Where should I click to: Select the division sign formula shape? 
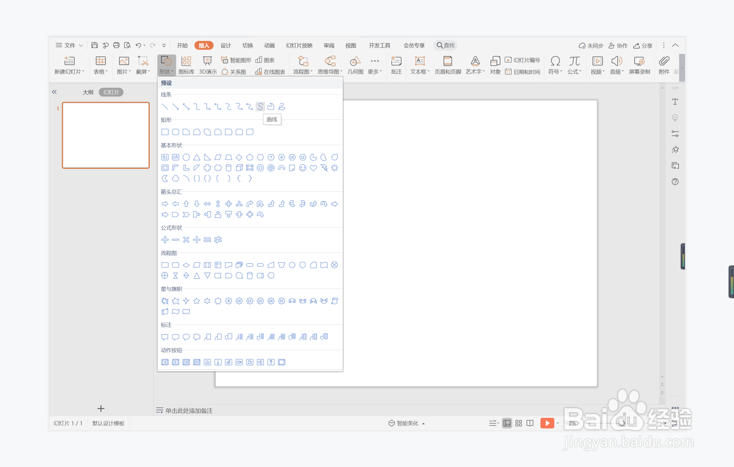click(x=197, y=240)
